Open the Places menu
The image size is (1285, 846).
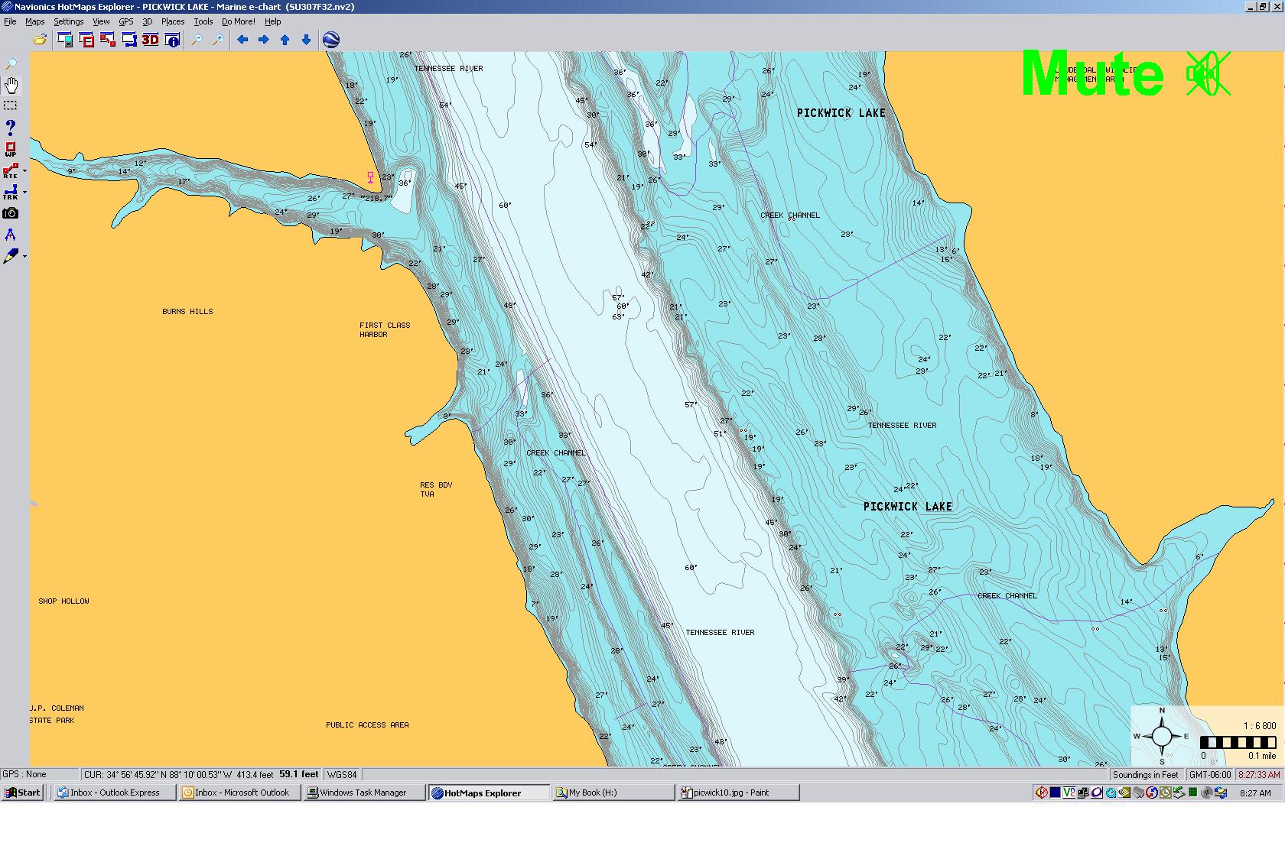[x=172, y=21]
